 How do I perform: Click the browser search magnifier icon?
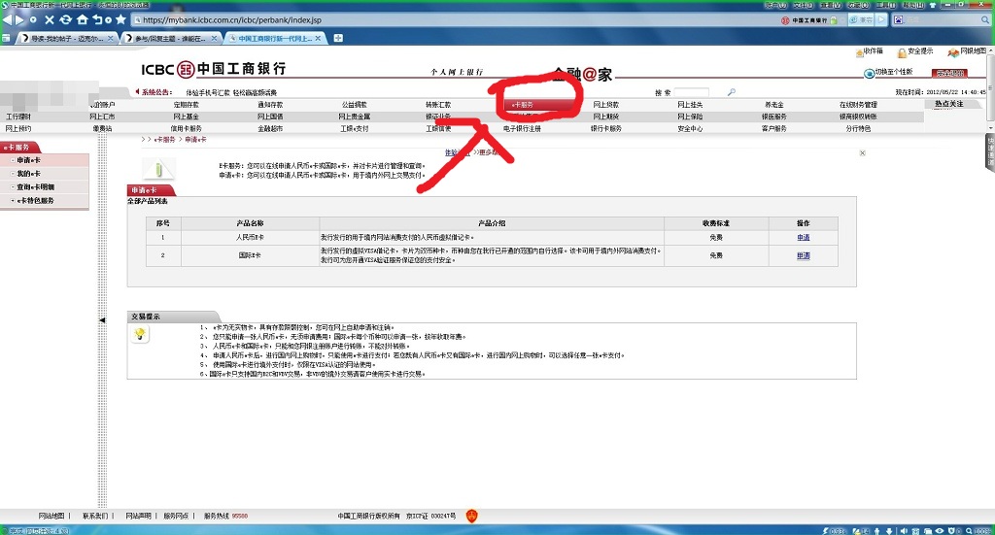coord(985,20)
